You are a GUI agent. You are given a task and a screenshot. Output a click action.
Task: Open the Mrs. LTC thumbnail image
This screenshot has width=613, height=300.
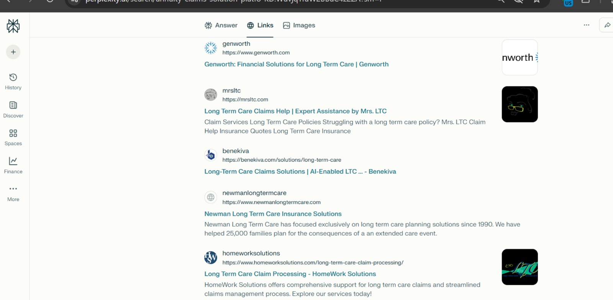(520, 104)
